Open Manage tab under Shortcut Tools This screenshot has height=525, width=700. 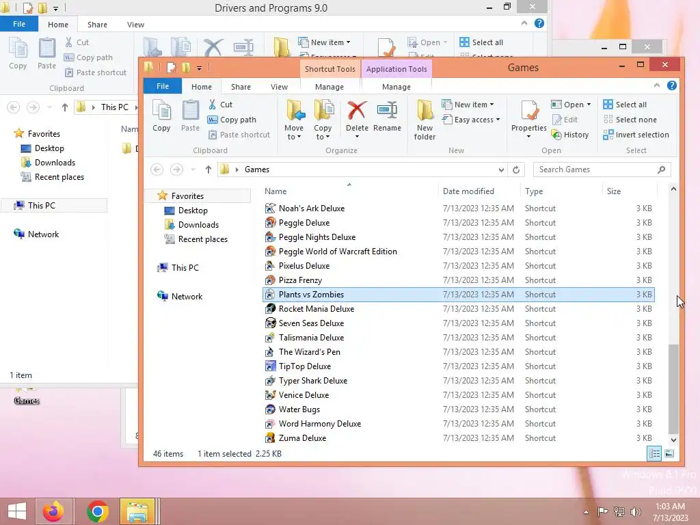click(329, 87)
